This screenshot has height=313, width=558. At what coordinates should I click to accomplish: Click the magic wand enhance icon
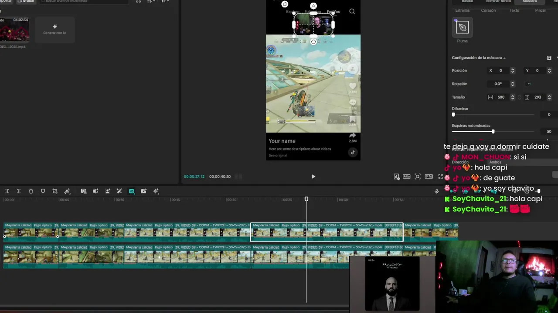(119, 191)
